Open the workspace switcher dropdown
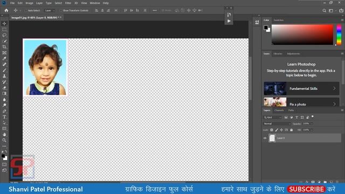The image size is (345, 194). coord(332,10)
